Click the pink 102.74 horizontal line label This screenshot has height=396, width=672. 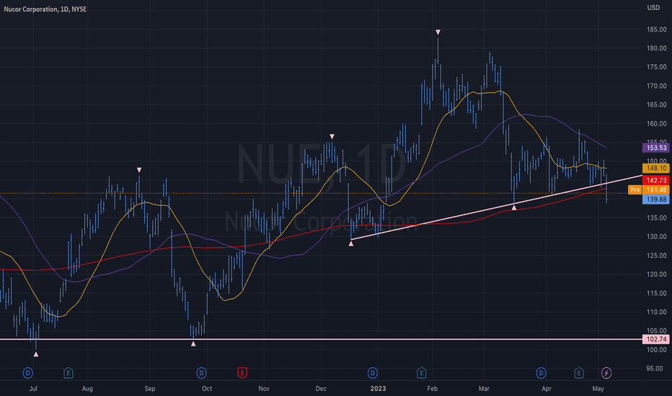[655, 340]
